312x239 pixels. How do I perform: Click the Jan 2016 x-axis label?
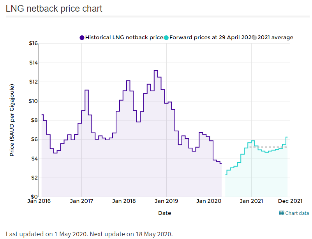(x=40, y=201)
